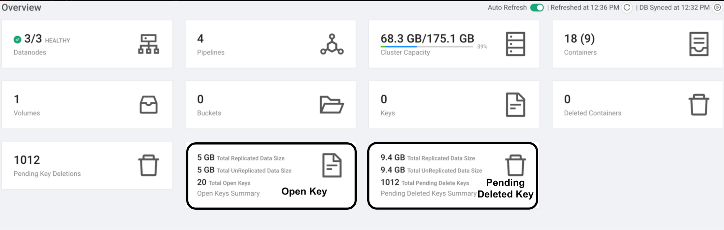This screenshot has height=230, width=724.
Task: Click the Pending Key Deletions trash icon
Action: coord(148,166)
